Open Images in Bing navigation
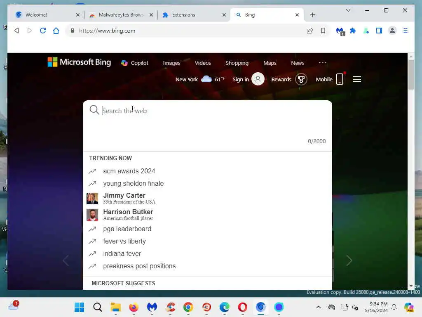Viewport: 422px width, 317px height. point(171,63)
